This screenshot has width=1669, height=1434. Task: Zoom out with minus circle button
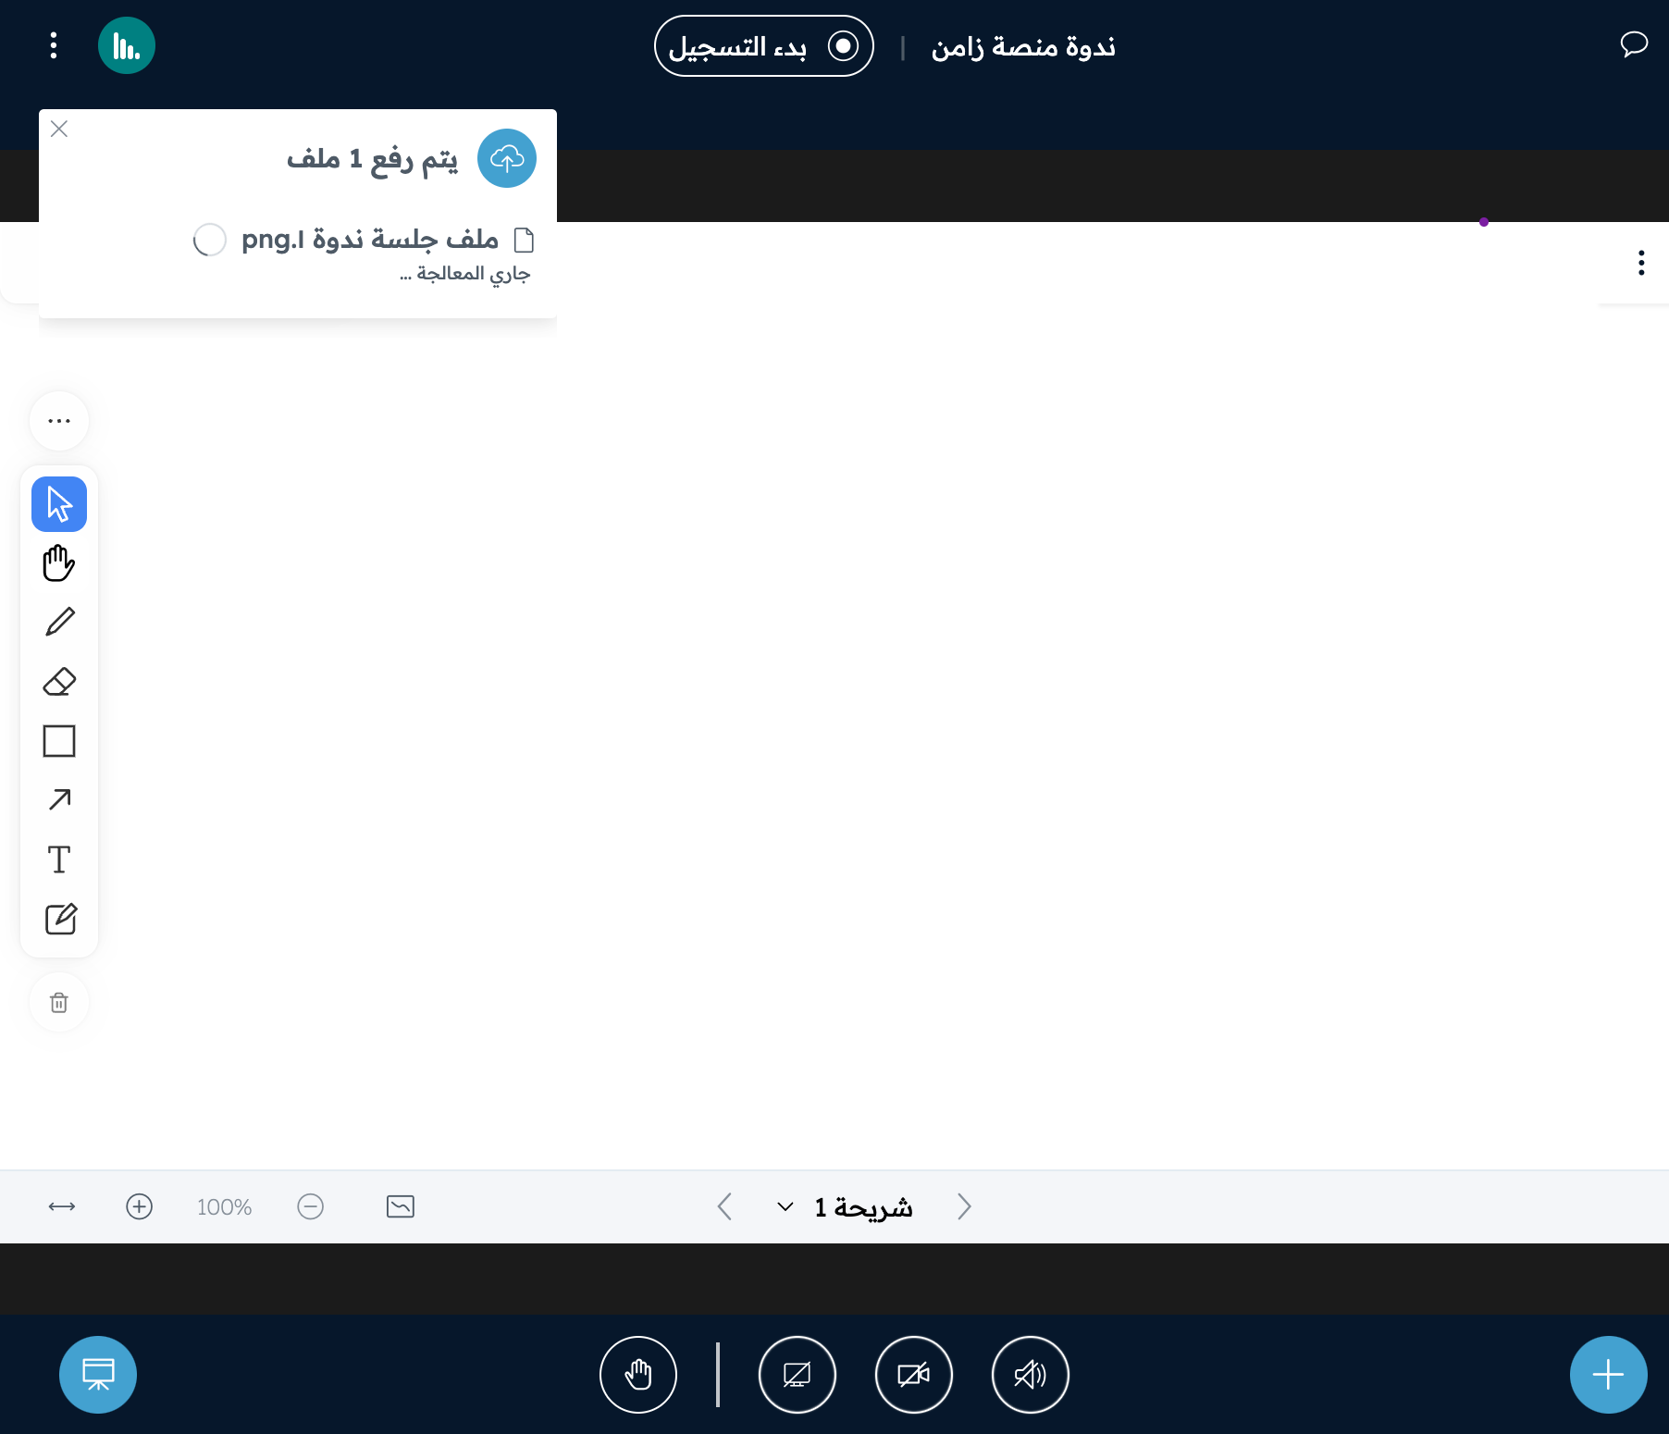coord(310,1206)
